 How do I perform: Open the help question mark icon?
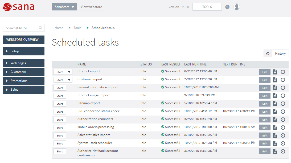click(227, 7)
